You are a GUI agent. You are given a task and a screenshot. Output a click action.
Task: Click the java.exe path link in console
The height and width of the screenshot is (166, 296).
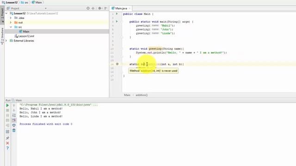click(55, 105)
